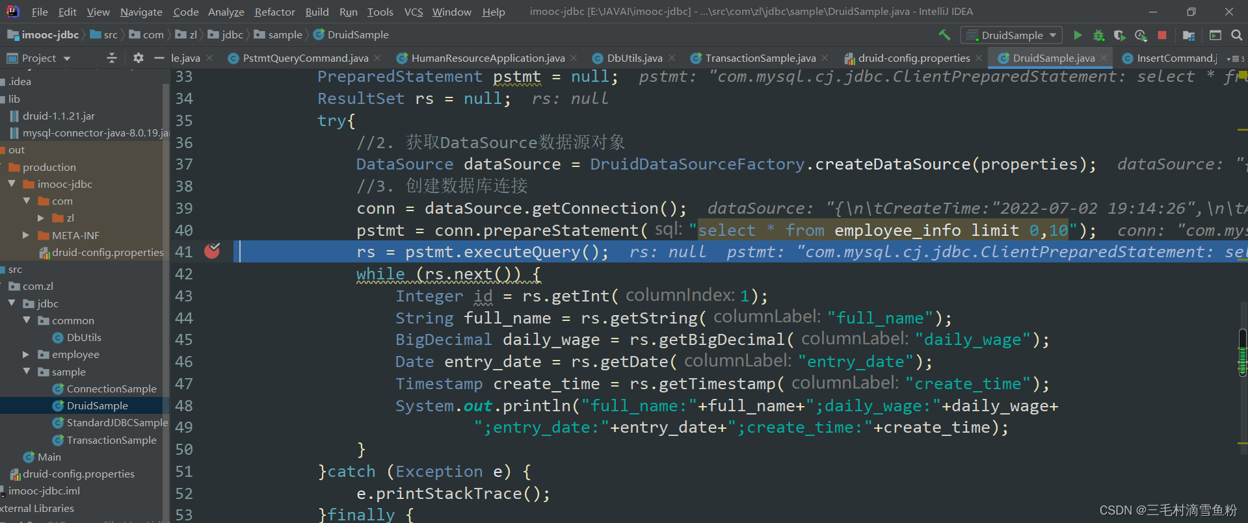Open the profiler run icon

pyautogui.click(x=1141, y=35)
